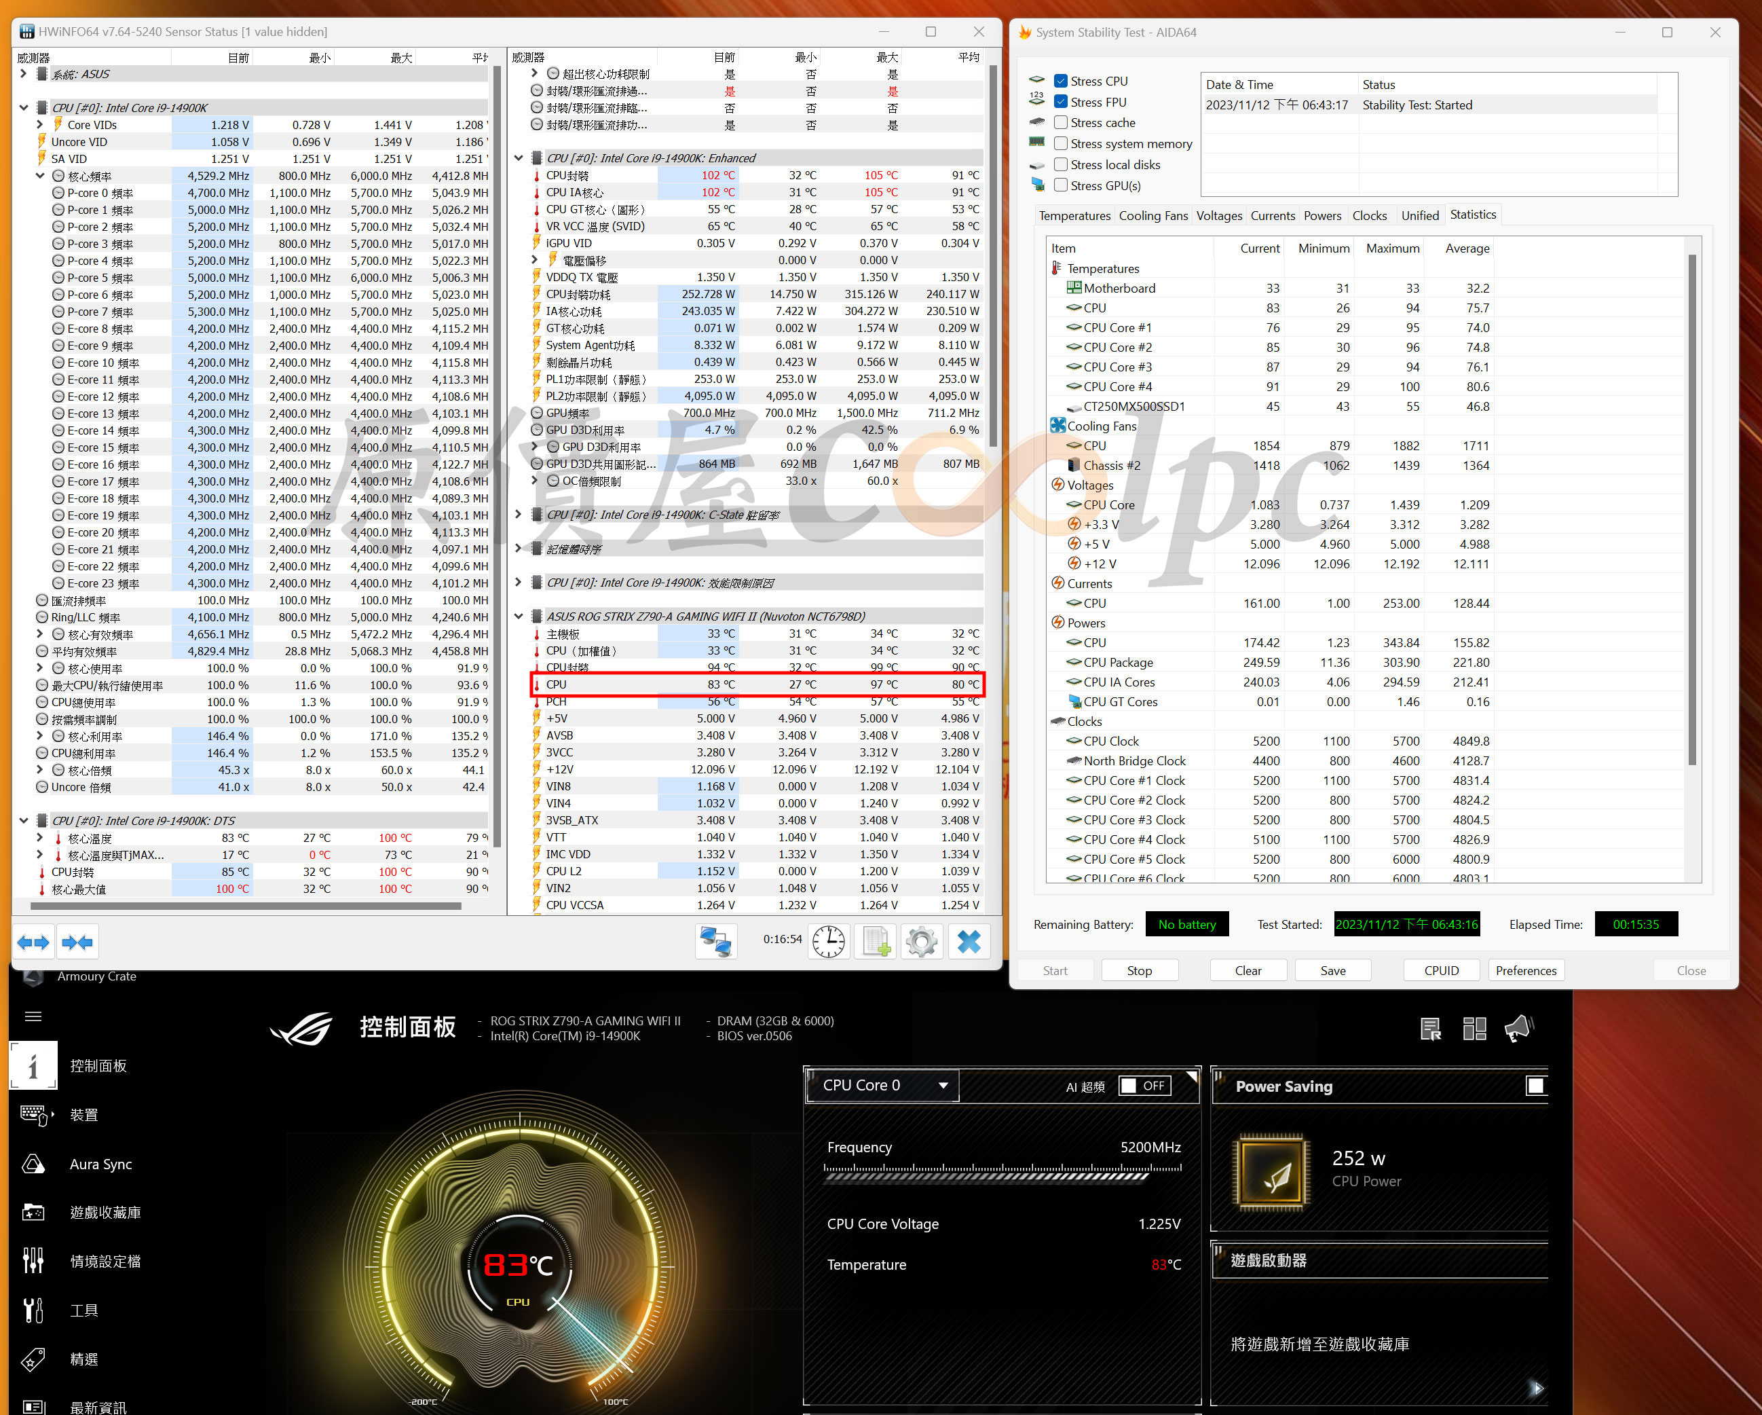The height and width of the screenshot is (1415, 1762).
Task: Select the Statistics tab
Action: (x=1473, y=214)
